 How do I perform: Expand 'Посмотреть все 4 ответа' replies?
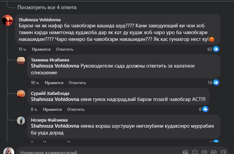click(47, 7)
